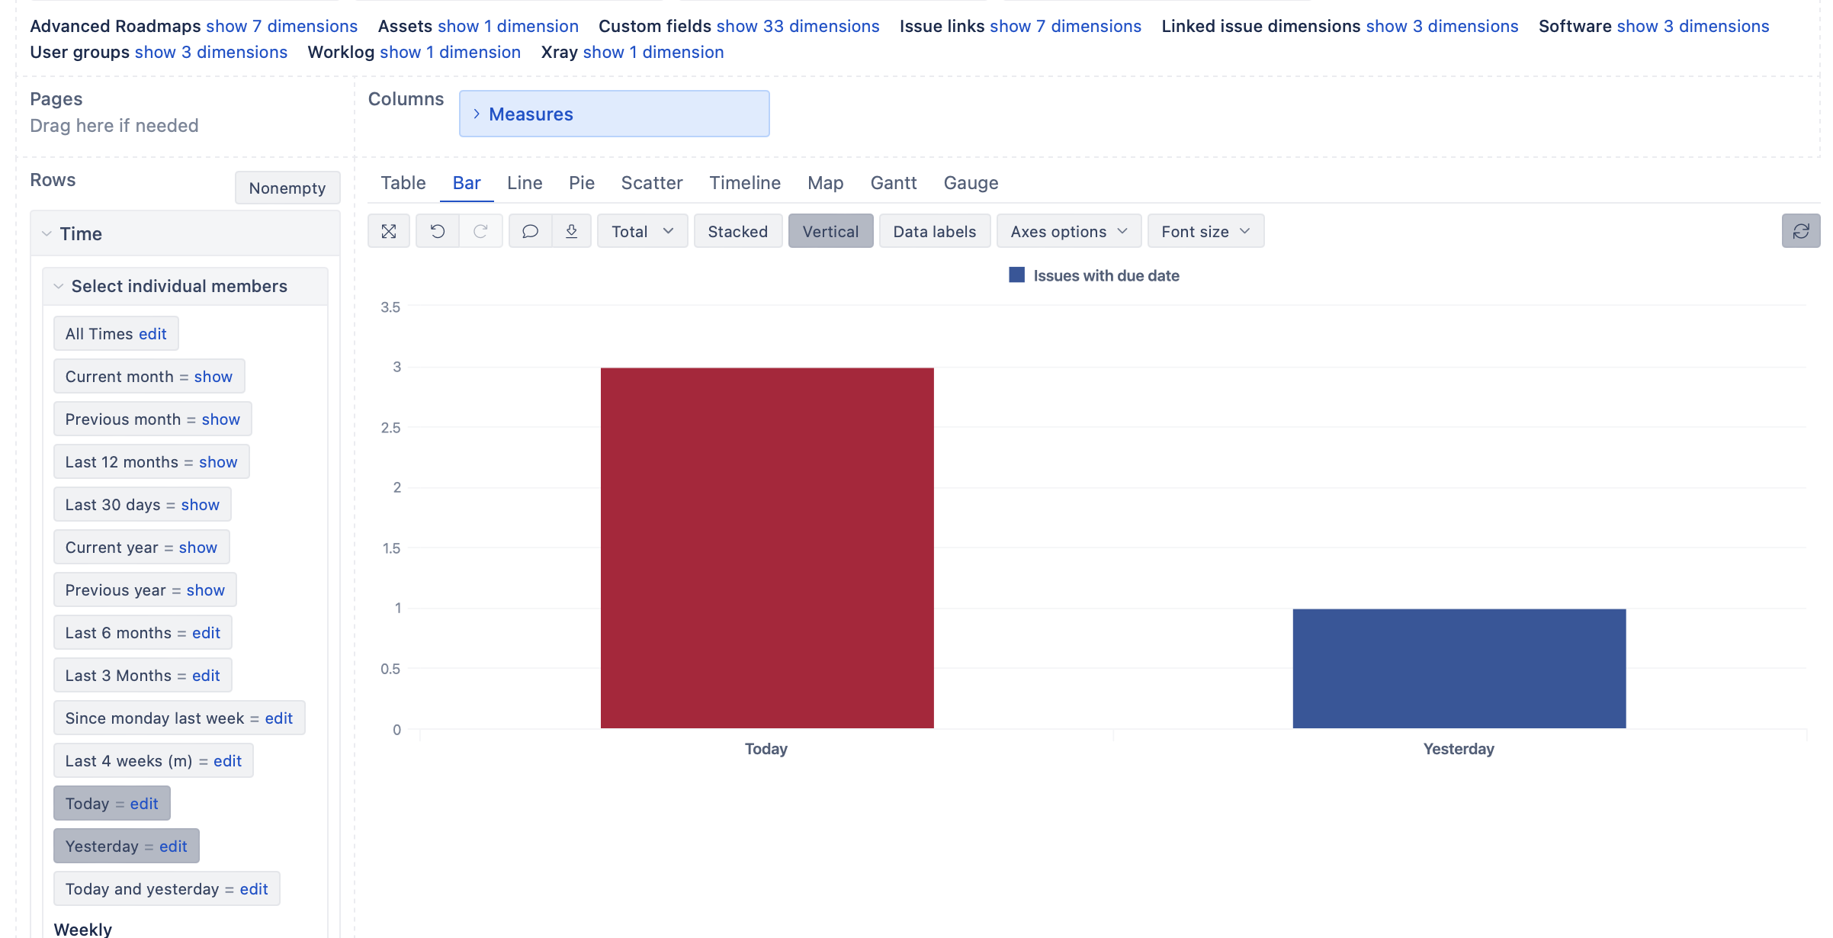Click the Yesterday x-axis label

click(x=1459, y=749)
